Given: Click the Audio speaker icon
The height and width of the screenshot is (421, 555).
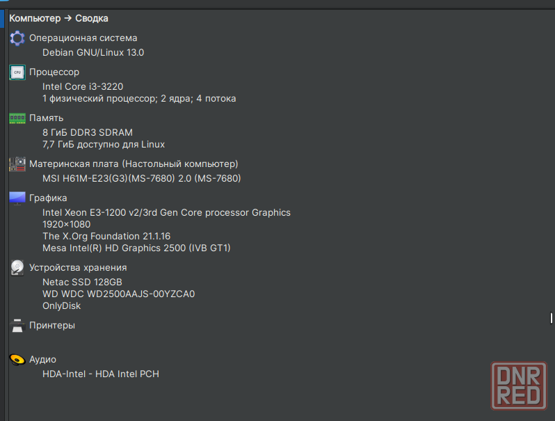Looking at the screenshot, I should click(17, 360).
